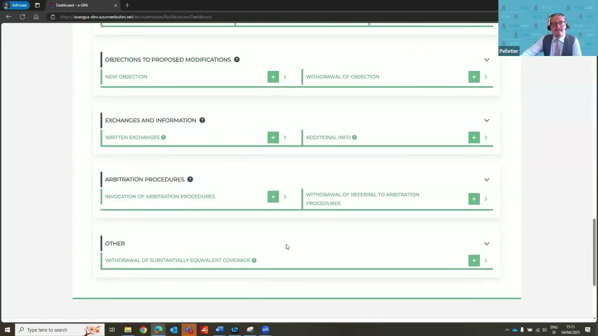598x336 pixels.
Task: Open help icon next to Arbitration Procedures heading
Action: pyautogui.click(x=190, y=179)
